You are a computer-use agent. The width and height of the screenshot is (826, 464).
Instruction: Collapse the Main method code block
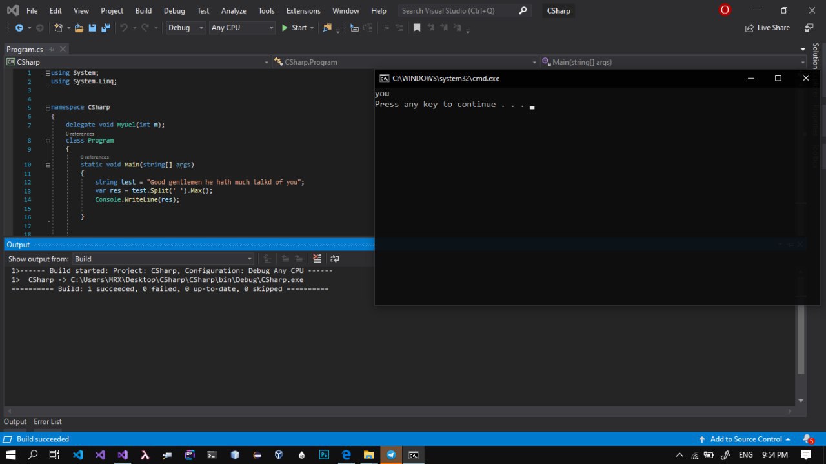pyautogui.click(x=48, y=165)
